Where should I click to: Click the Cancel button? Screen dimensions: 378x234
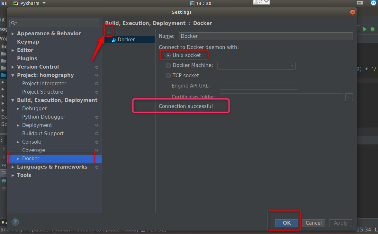tap(314, 223)
